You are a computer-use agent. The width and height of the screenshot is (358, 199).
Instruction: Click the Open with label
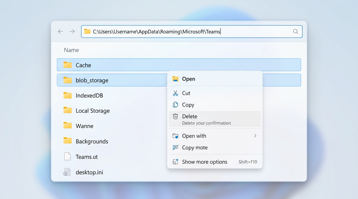tap(194, 136)
